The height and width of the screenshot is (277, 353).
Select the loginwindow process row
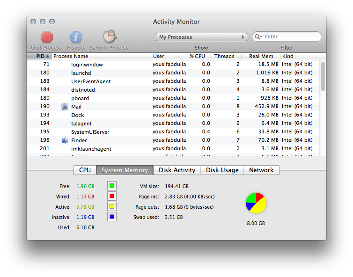pyautogui.click(x=173, y=65)
